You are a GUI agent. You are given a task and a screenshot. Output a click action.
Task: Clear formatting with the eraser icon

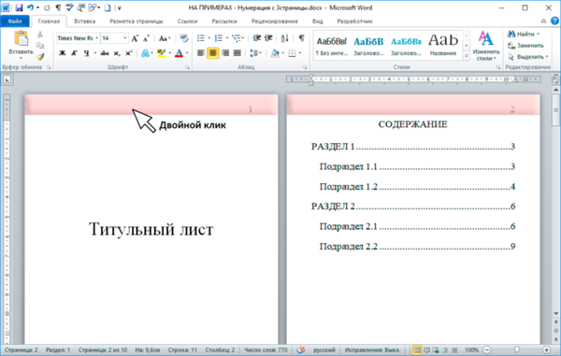click(184, 38)
